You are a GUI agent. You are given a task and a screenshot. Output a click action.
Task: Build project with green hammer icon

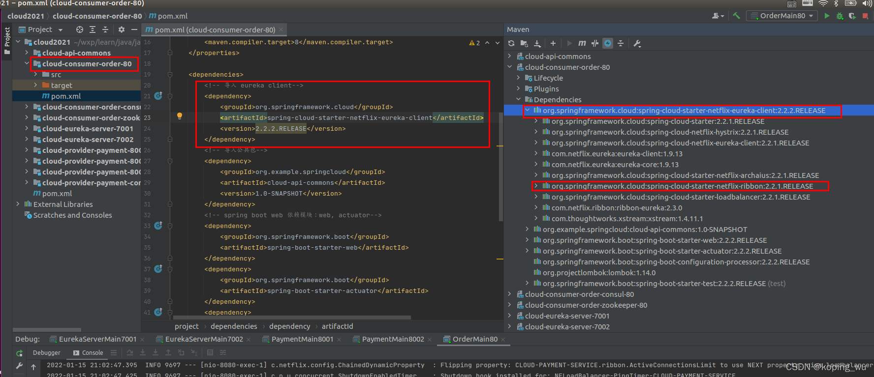tap(736, 16)
